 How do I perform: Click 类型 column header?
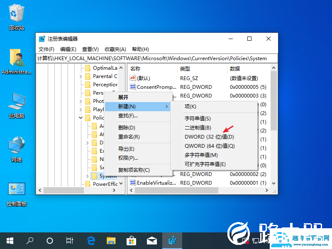pos(202,68)
